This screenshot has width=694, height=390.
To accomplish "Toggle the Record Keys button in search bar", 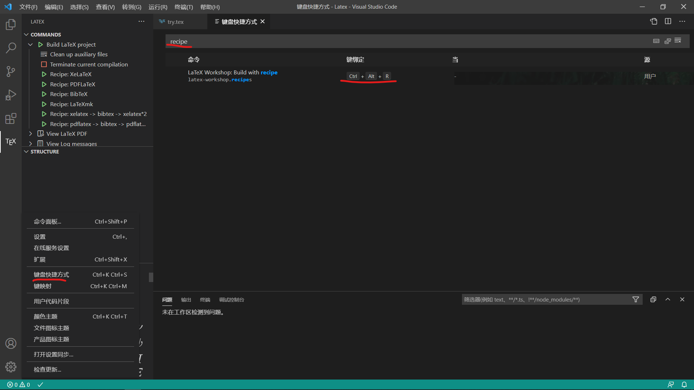I will (656, 41).
